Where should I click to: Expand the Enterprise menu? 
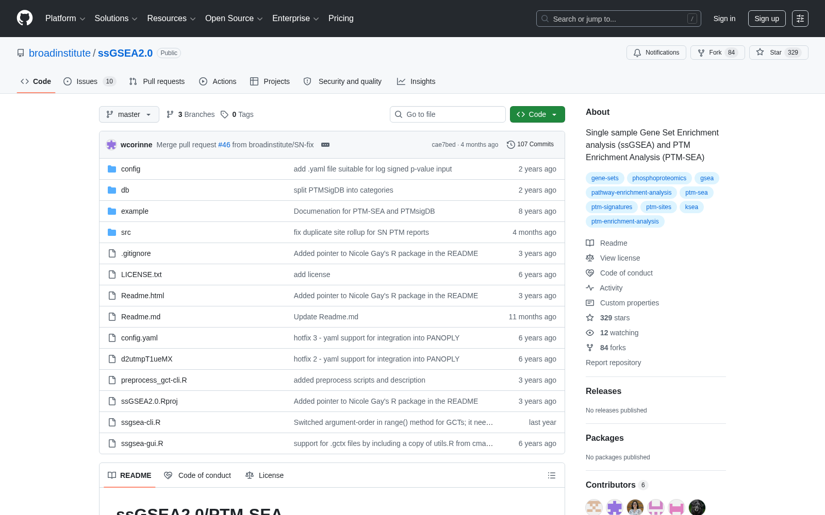click(x=295, y=19)
